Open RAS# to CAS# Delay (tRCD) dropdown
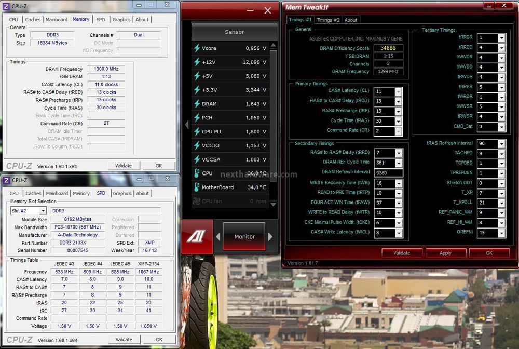Image resolution: width=519 pixels, height=349 pixels. 398,101
